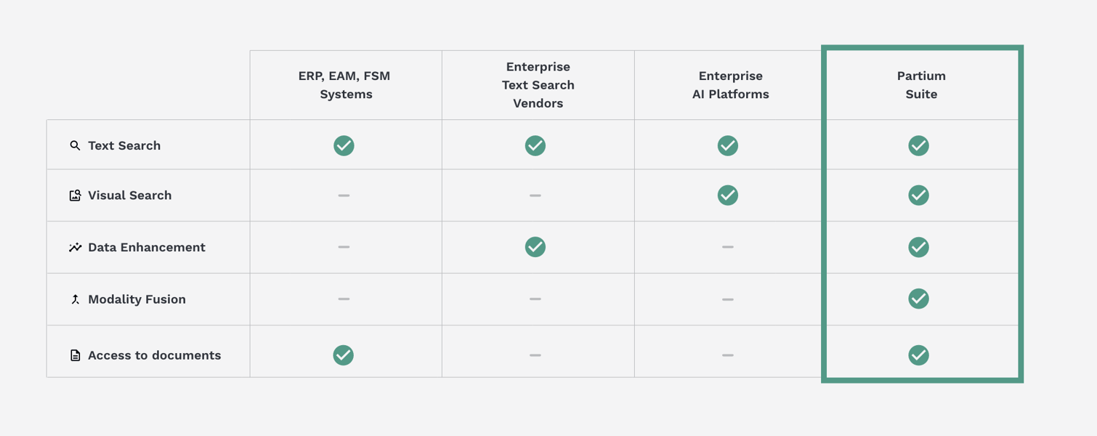This screenshot has width=1097, height=436.
Task: Click the chart icon beside Data Enhancement
Action: (x=75, y=248)
